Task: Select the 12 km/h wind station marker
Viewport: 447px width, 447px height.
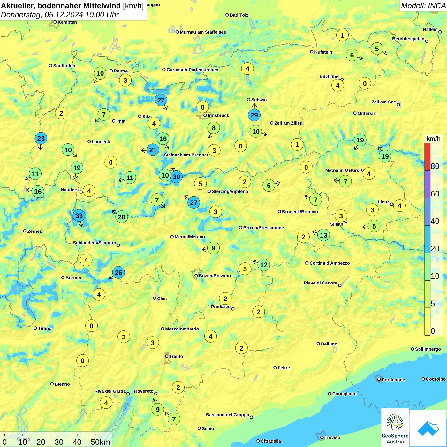Action: pyautogui.click(x=264, y=265)
